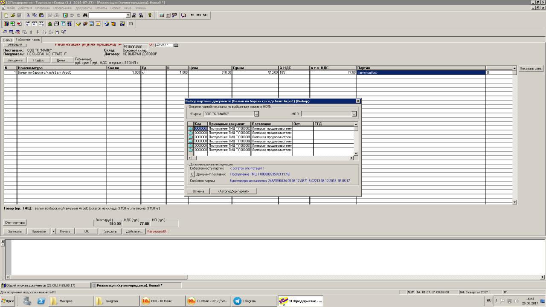Click the O button beside Документ поставки

pyautogui.click(x=192, y=174)
